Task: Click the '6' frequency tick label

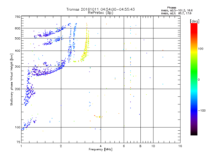Action: (x=124, y=146)
